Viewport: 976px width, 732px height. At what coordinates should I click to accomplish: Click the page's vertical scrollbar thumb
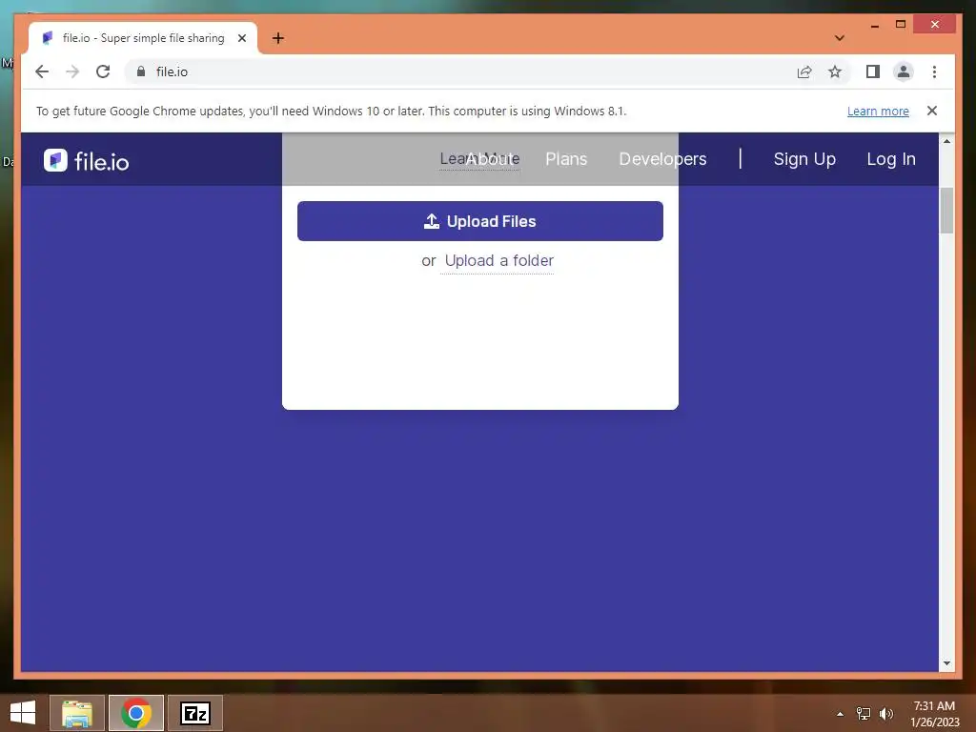[x=946, y=211]
